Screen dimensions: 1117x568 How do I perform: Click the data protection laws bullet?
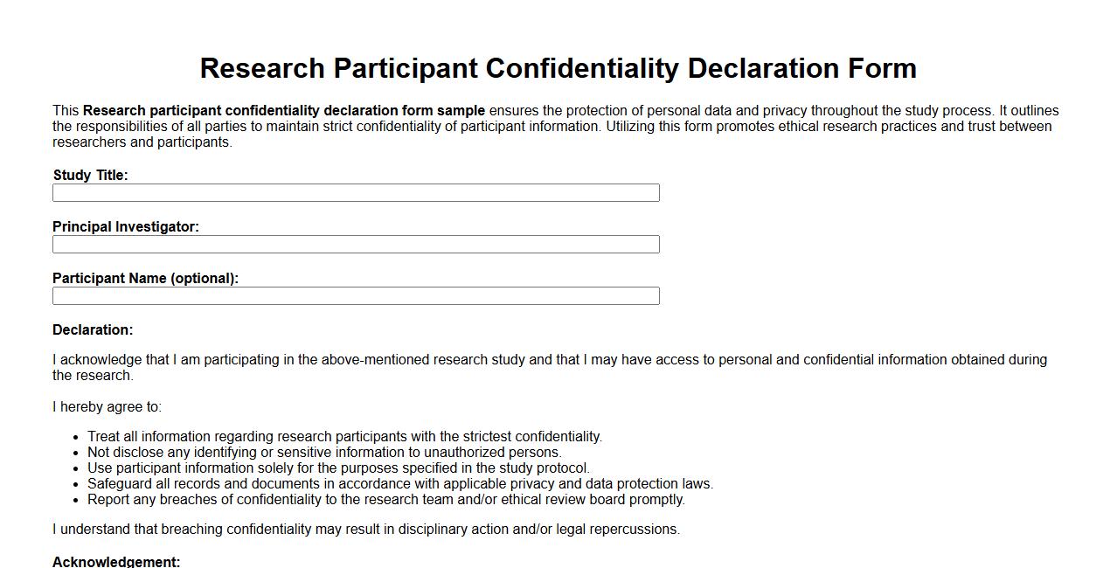(x=400, y=483)
